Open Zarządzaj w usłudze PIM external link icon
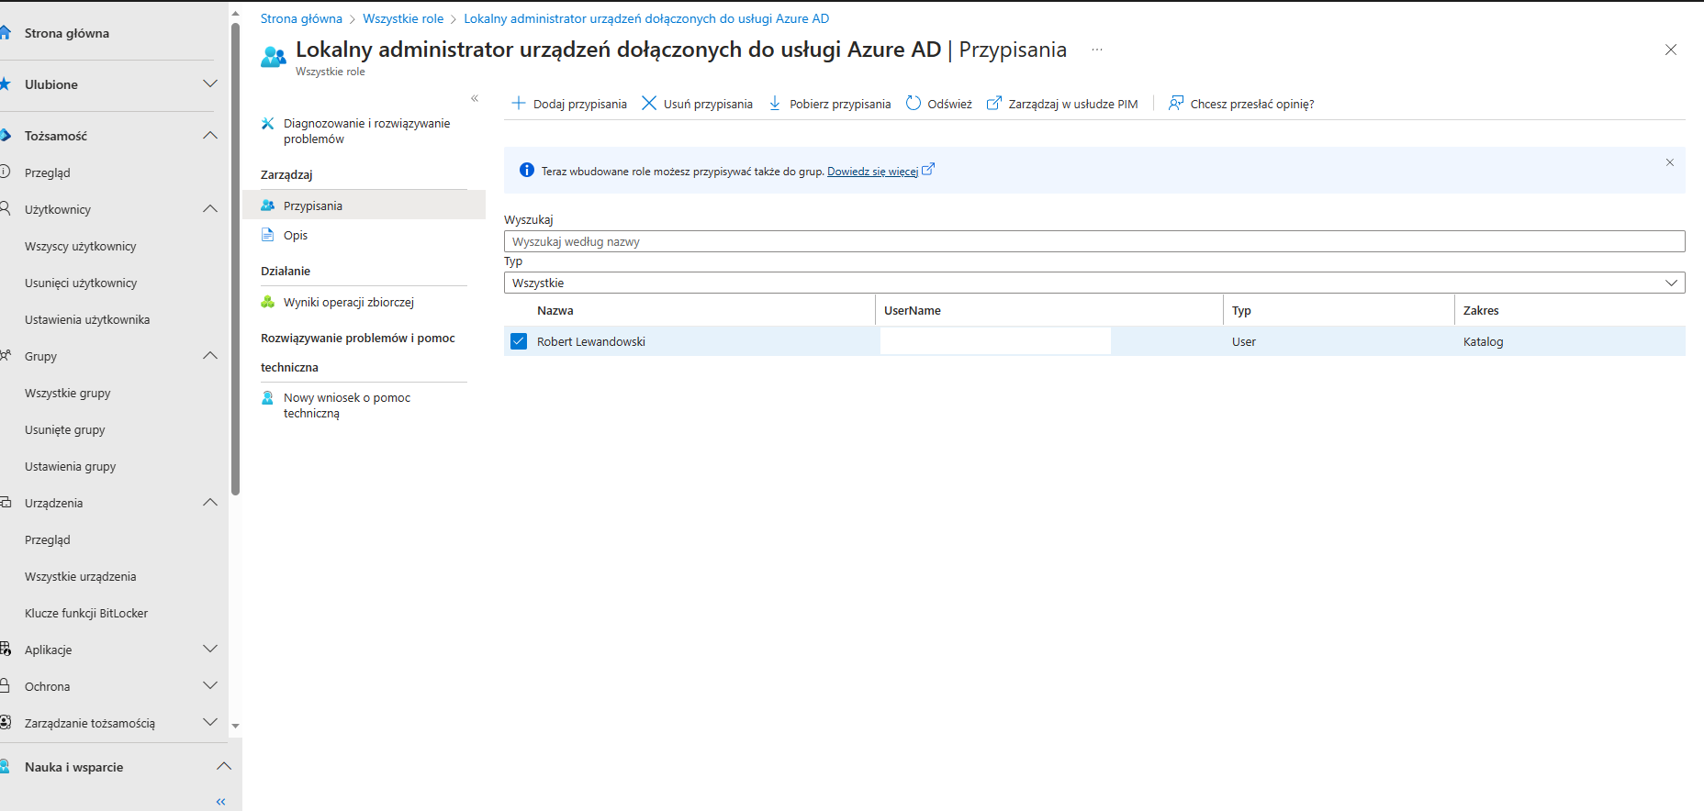Viewport: 1704px width, 811px height. (993, 104)
